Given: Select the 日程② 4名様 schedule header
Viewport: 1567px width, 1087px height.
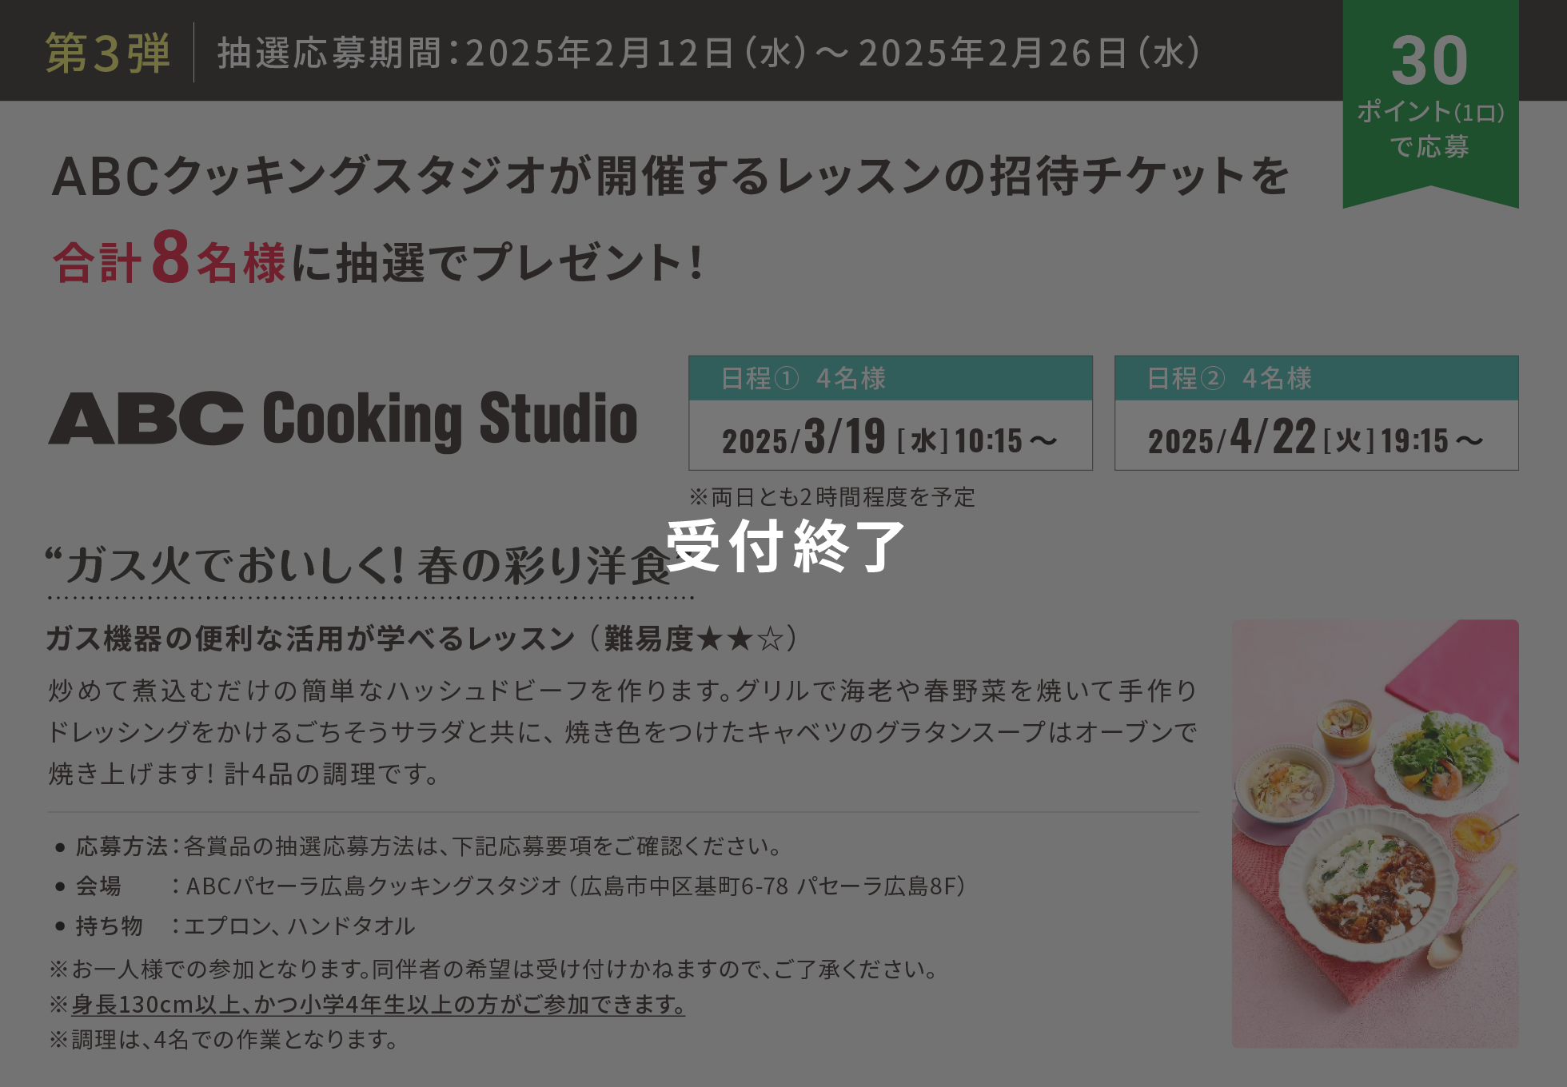Looking at the screenshot, I should point(1317,378).
